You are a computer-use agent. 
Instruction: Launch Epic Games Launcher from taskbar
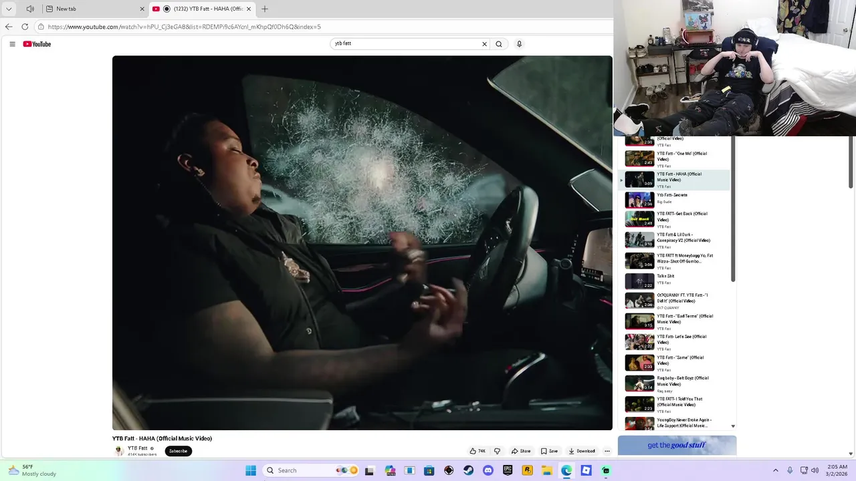tap(508, 470)
